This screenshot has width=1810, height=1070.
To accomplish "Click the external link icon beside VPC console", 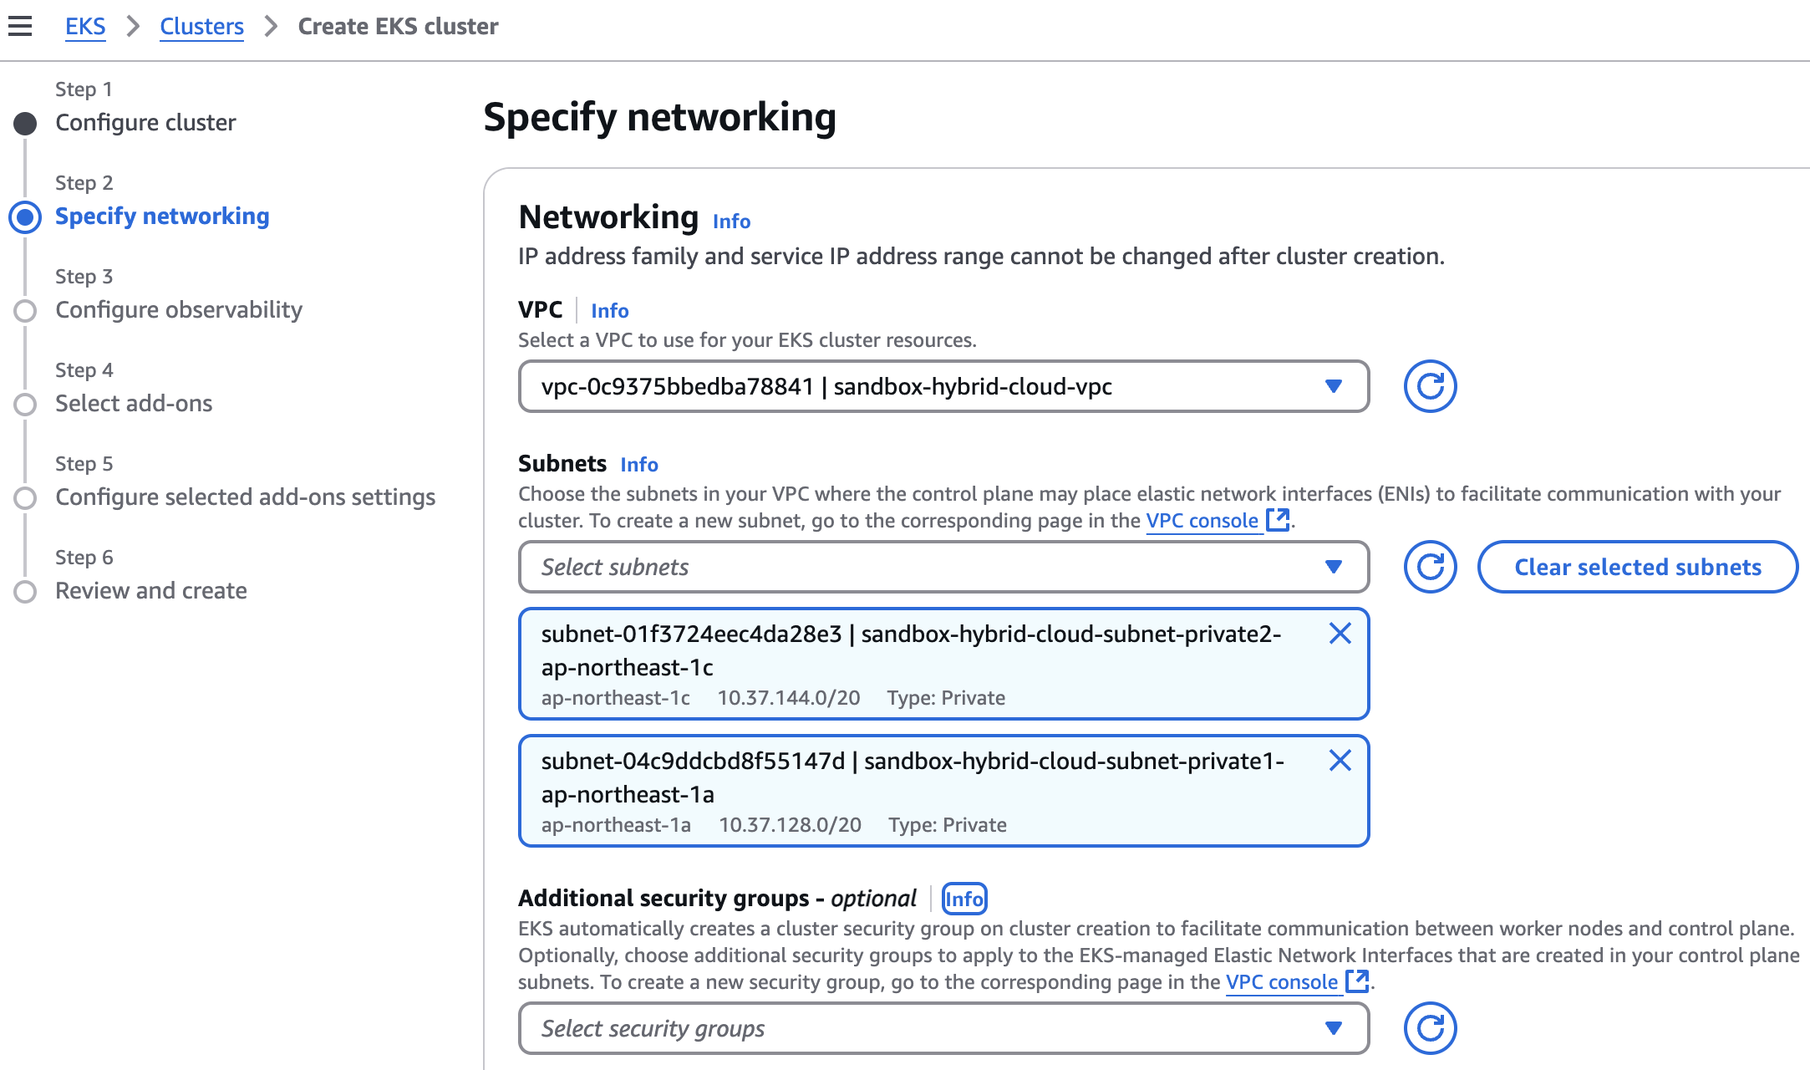I will pyautogui.click(x=1277, y=520).
